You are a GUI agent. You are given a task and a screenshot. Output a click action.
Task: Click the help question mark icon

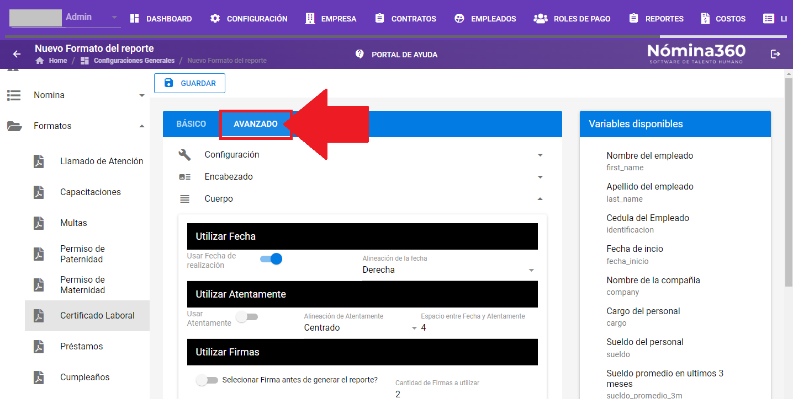coord(360,54)
